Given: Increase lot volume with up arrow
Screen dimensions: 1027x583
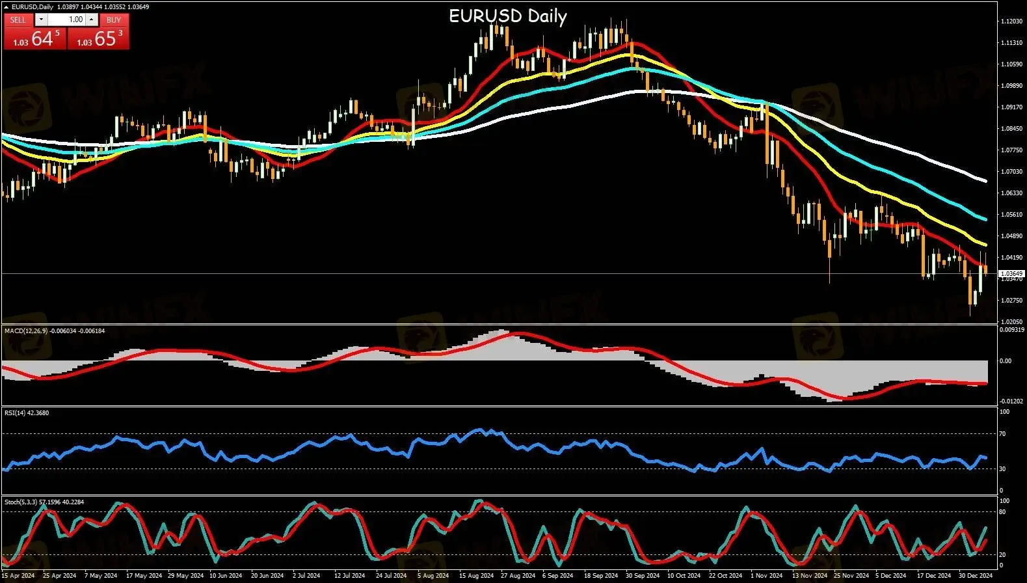Looking at the screenshot, I should [92, 20].
